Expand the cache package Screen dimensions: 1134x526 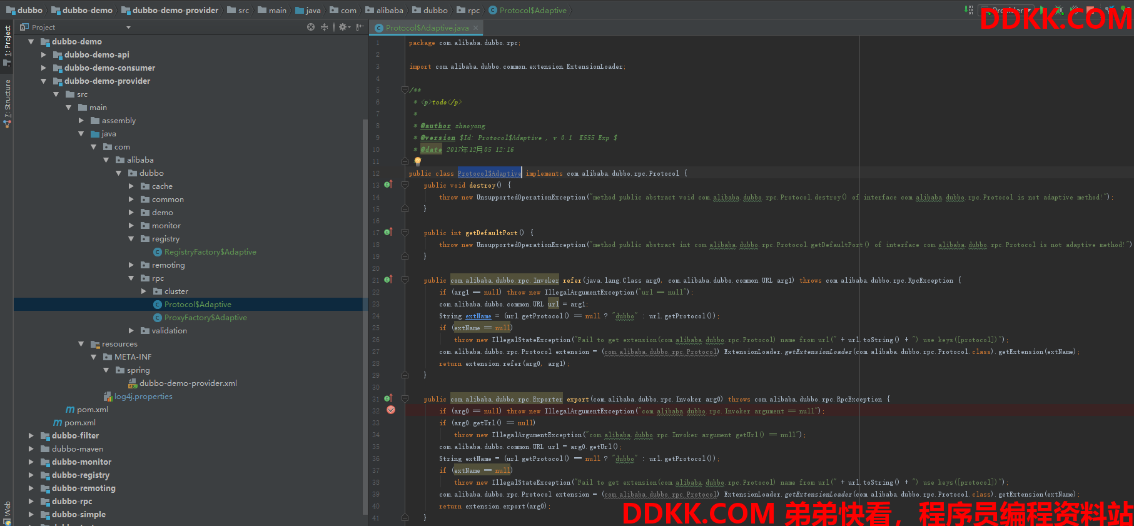click(131, 186)
